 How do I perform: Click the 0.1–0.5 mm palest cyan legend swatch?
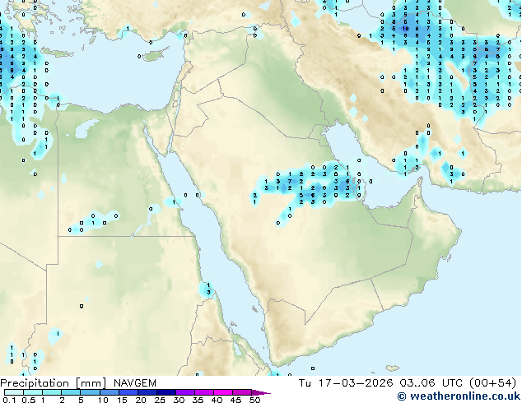tap(14, 392)
